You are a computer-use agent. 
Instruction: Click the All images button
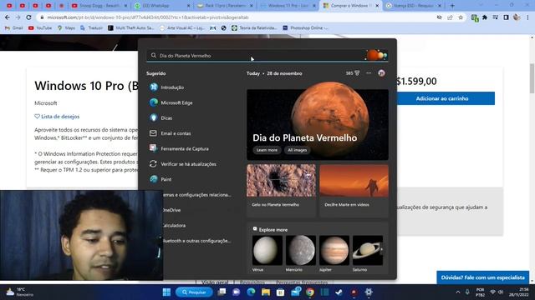pyautogui.click(x=298, y=150)
